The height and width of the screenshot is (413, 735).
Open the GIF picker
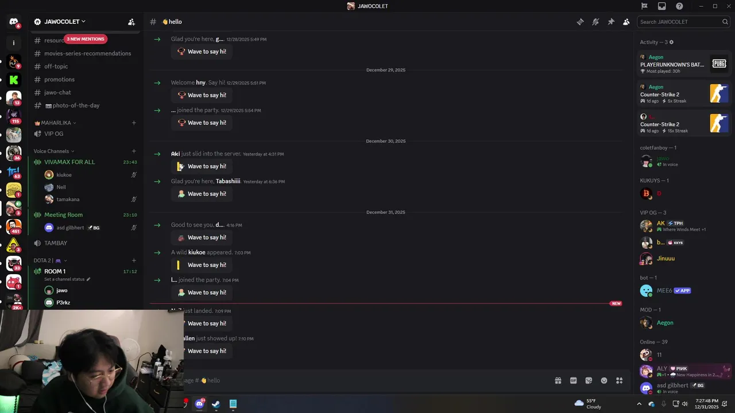573,380
